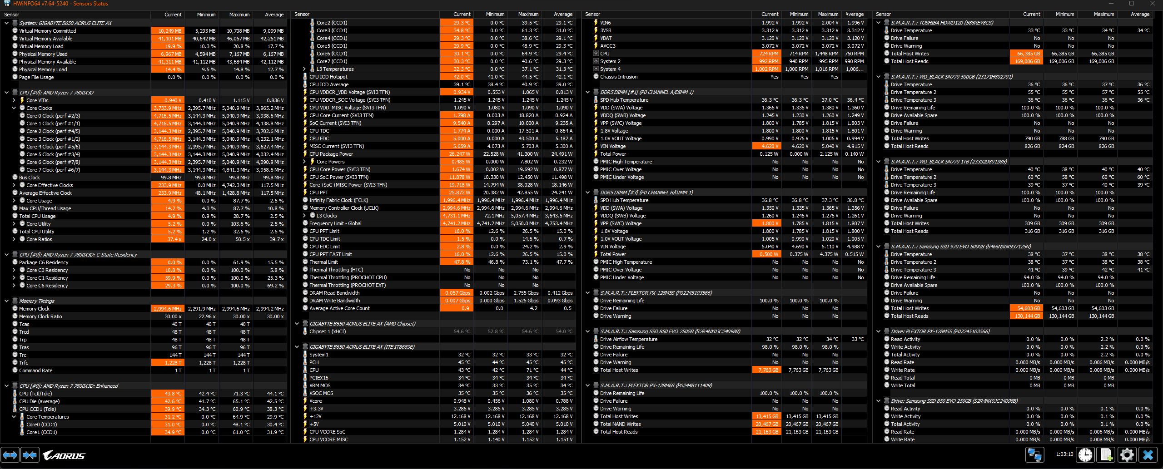The image size is (1163, 469).
Task: Expand Core C6 Residency
Action: pyautogui.click(x=14, y=286)
